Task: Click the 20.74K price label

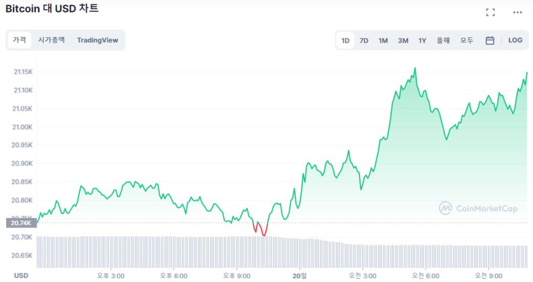Action: [x=21, y=223]
